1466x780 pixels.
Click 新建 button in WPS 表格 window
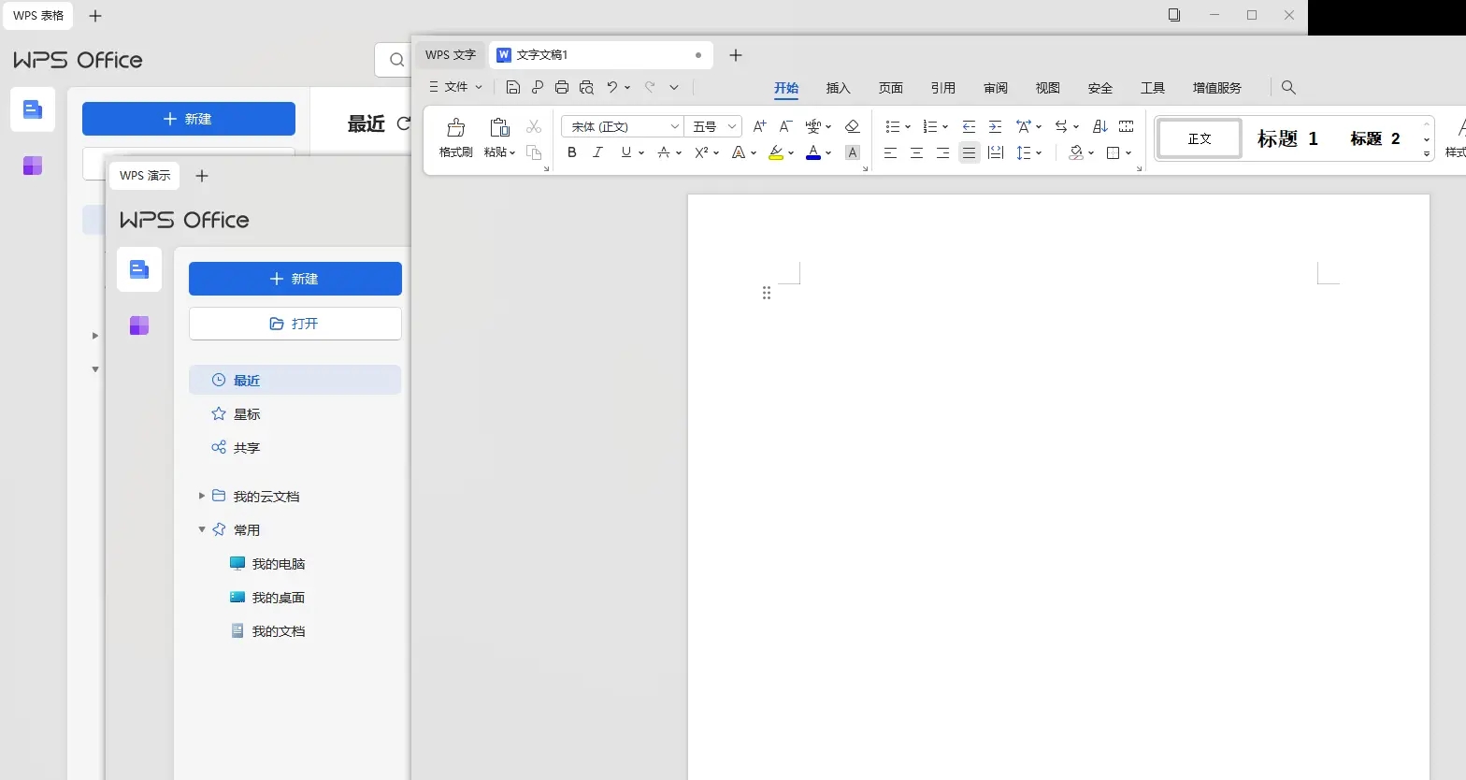pyautogui.click(x=188, y=119)
